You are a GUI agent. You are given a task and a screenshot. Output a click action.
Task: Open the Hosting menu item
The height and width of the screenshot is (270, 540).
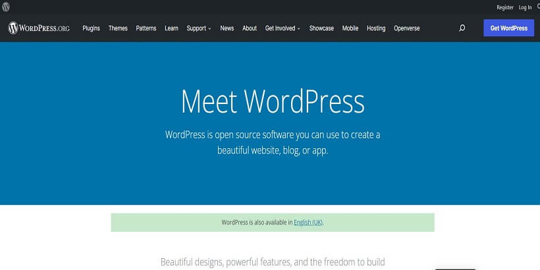[376, 28]
